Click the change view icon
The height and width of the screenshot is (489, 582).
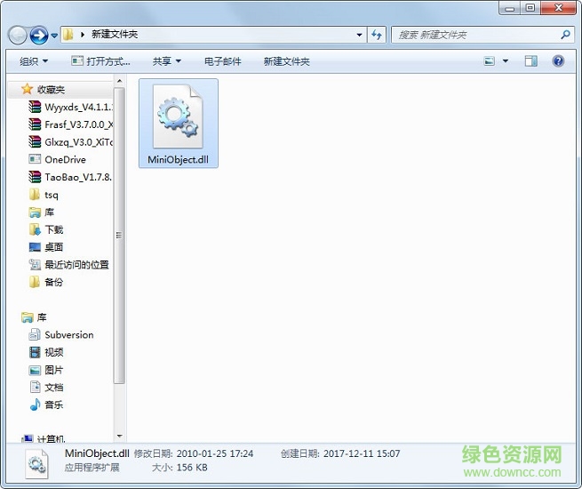click(490, 60)
